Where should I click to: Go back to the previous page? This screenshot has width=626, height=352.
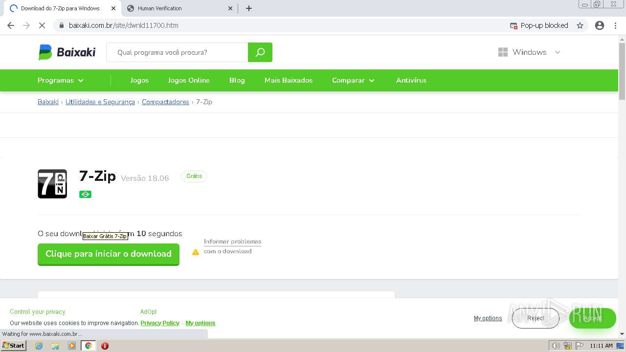tap(11, 25)
